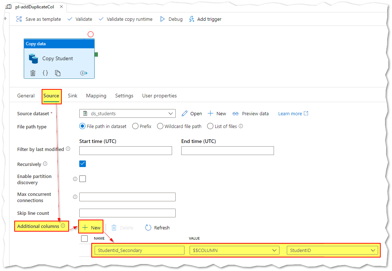The width and height of the screenshot is (392, 271).
Task: Open the StudentID column dropdown
Action: pos(332,250)
